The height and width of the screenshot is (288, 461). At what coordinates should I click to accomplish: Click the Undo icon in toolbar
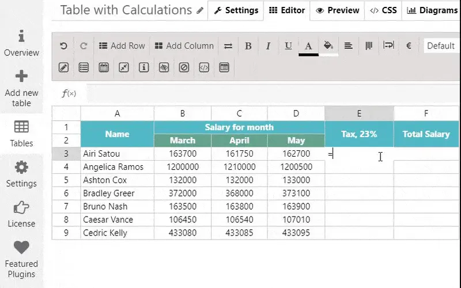pos(63,46)
